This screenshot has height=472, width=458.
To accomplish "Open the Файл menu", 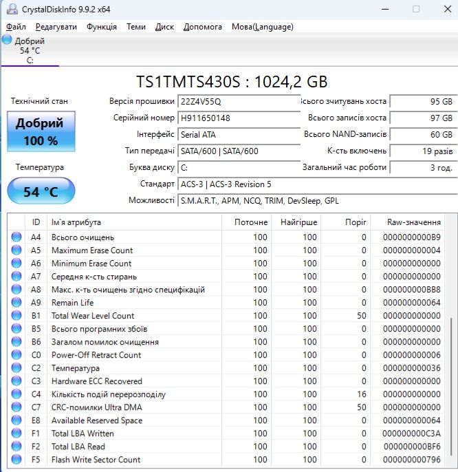I will click(x=16, y=27).
